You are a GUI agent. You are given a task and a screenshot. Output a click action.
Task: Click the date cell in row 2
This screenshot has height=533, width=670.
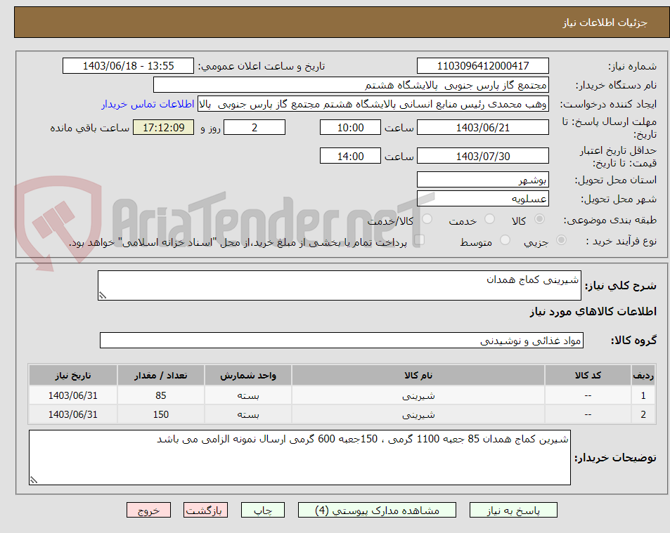(72, 414)
